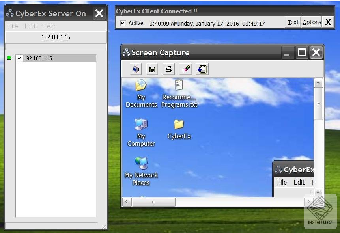Select the 192.168.1.15 list row
This screenshot has height=233, width=340.
point(56,58)
